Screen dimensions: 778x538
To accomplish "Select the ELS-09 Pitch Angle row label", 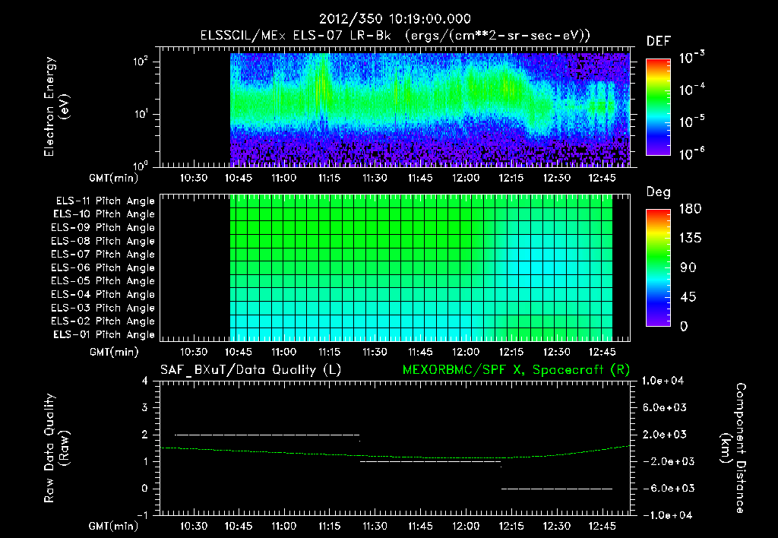I will (x=103, y=228).
